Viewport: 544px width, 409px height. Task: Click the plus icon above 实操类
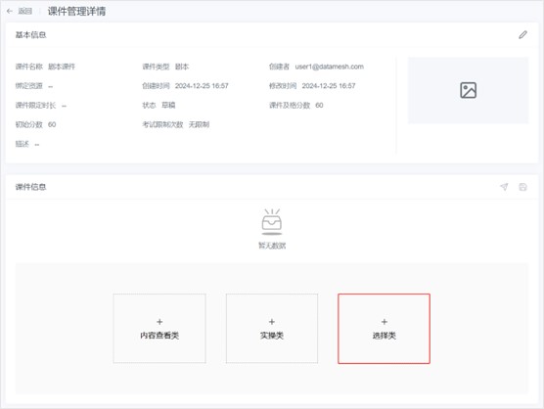(x=272, y=322)
